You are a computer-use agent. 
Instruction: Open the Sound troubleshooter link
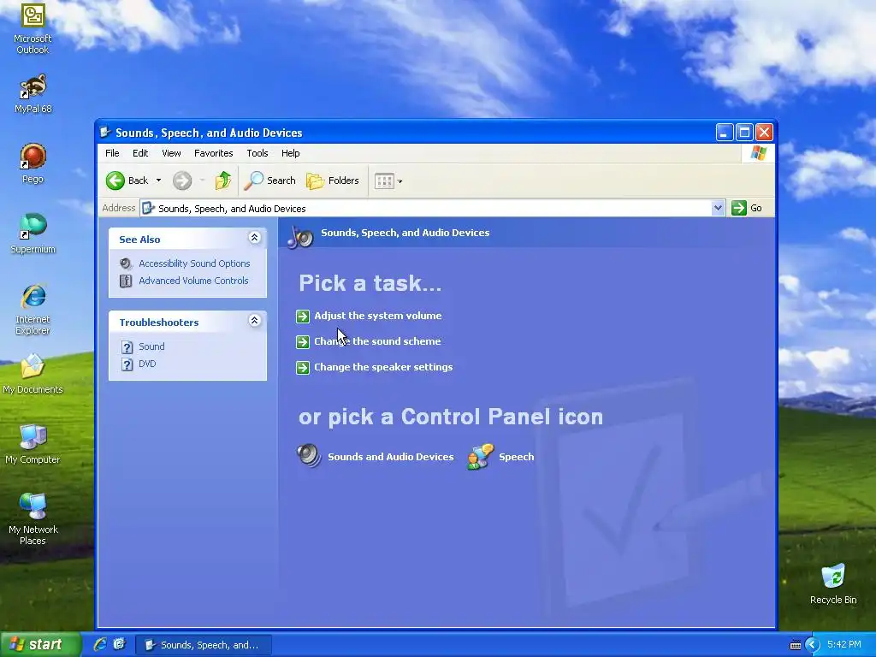(x=151, y=346)
